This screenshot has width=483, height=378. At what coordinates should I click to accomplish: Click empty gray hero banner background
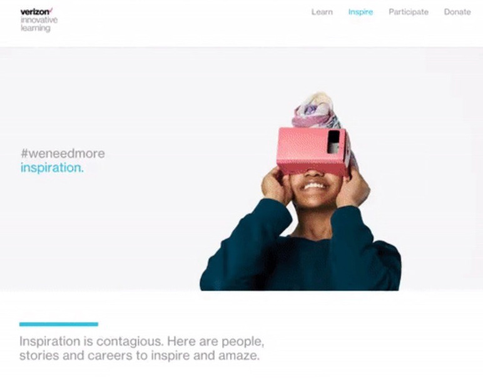pos(123,93)
